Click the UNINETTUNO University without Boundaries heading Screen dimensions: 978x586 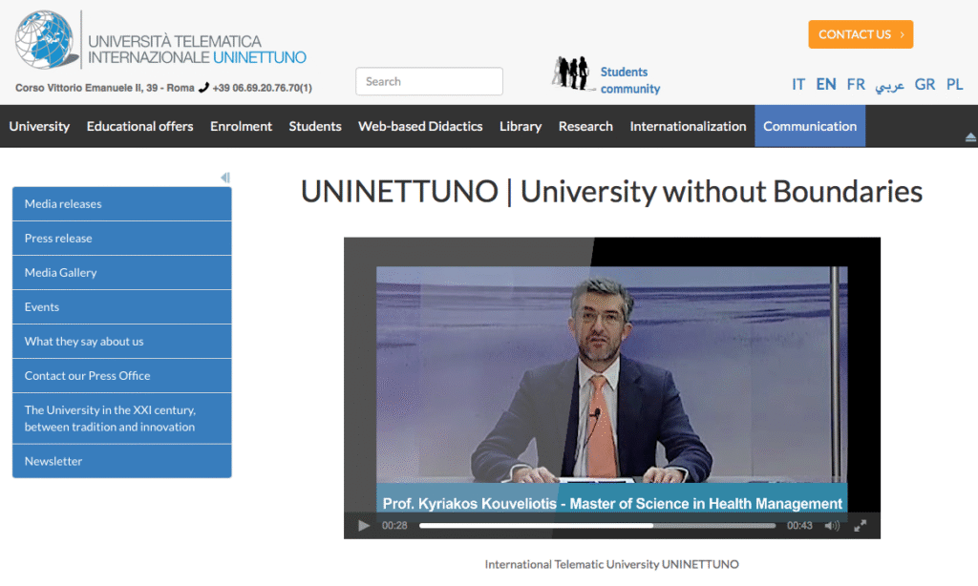[x=611, y=192]
